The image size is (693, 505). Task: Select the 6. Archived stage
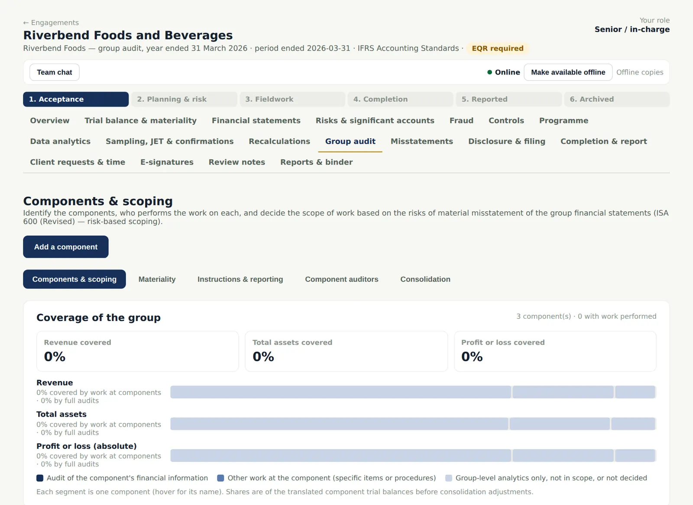click(x=617, y=99)
